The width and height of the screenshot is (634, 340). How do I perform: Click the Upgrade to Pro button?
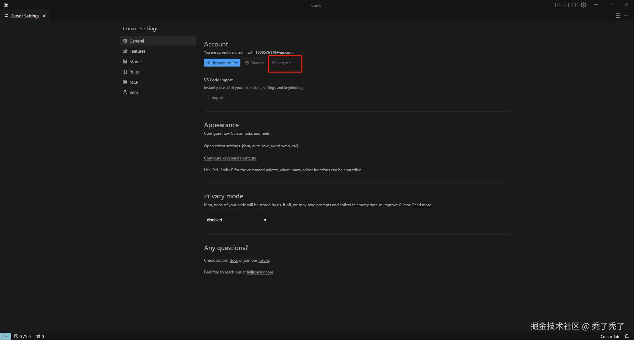click(222, 63)
